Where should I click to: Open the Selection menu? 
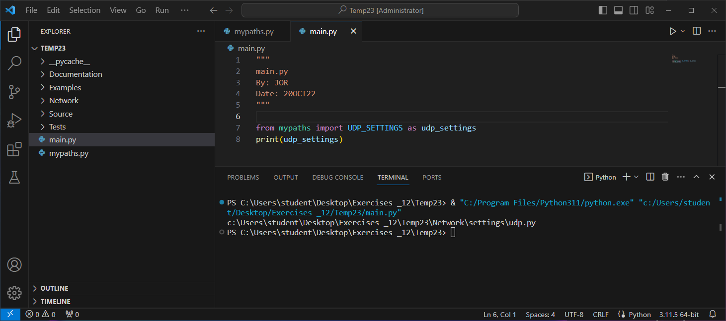pyautogui.click(x=84, y=10)
